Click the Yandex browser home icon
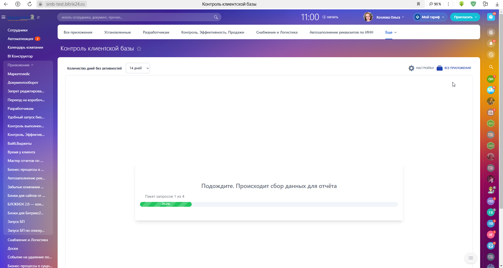This screenshot has height=268, width=503. coord(18,4)
